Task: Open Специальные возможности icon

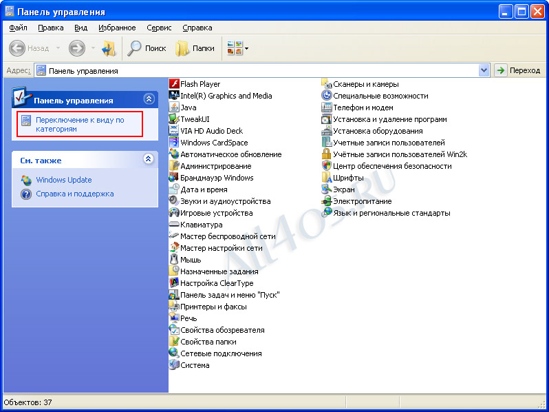Action: pos(327,96)
